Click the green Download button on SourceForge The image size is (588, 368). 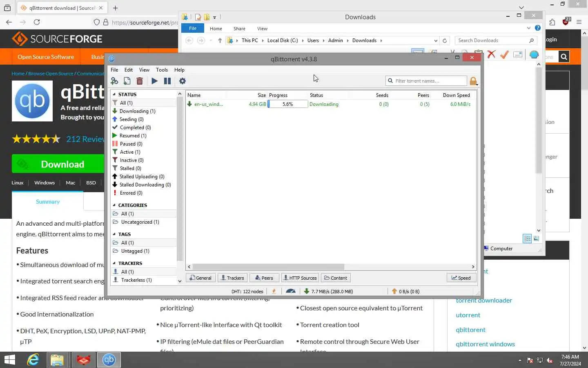point(58,164)
